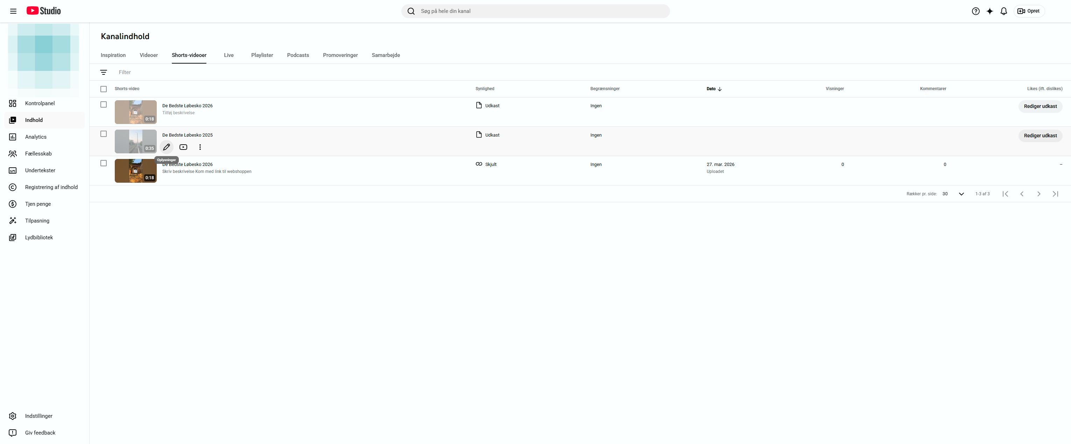
Task: Click the YouTube Studio logo
Action: coord(44,11)
